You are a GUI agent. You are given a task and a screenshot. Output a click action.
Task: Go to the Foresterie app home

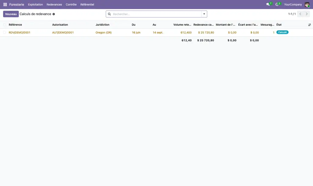click(17, 4)
